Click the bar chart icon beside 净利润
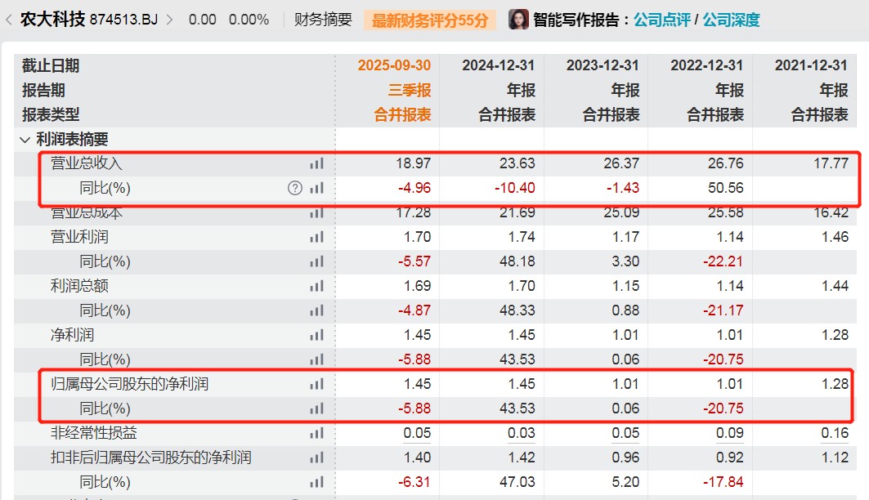Image resolution: width=869 pixels, height=500 pixels. click(x=317, y=334)
